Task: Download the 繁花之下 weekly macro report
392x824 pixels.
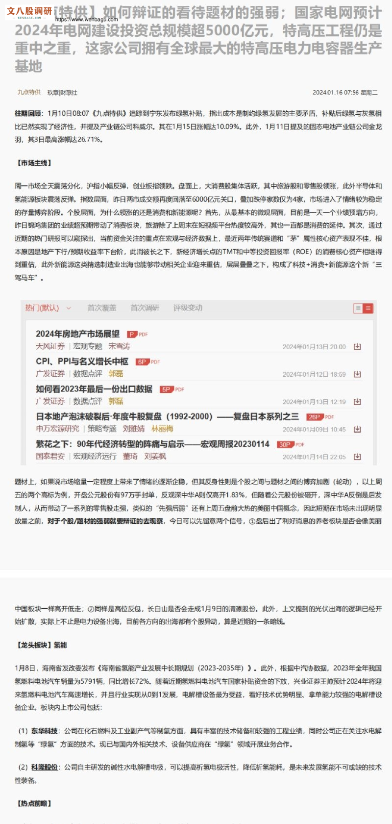Action: tap(357, 457)
